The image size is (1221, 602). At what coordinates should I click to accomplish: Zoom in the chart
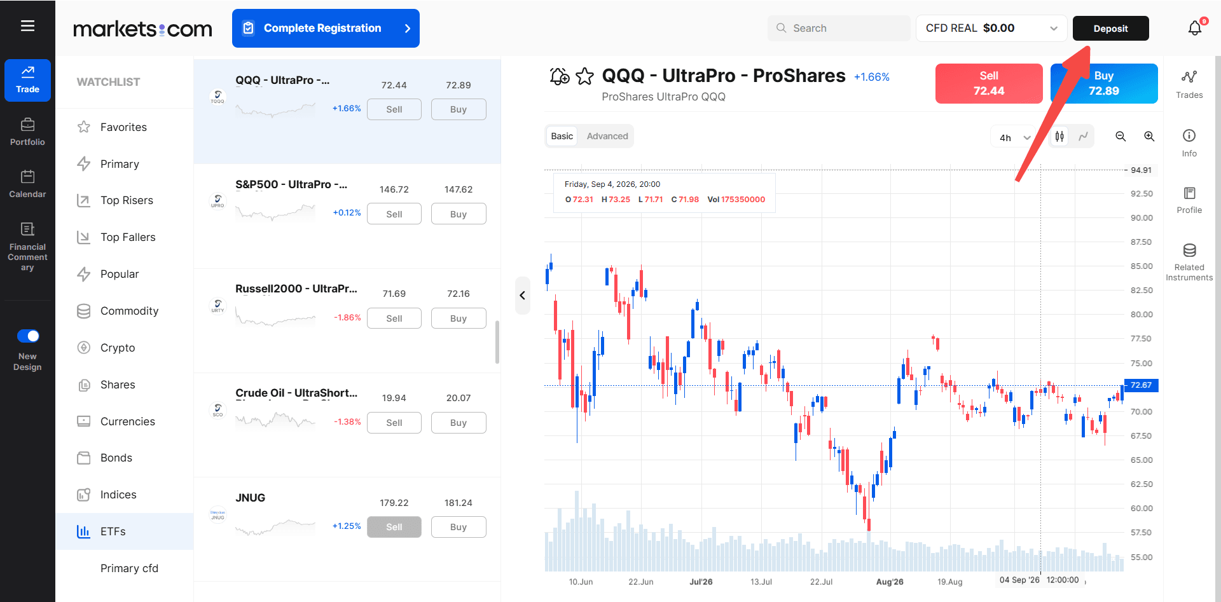(1149, 136)
